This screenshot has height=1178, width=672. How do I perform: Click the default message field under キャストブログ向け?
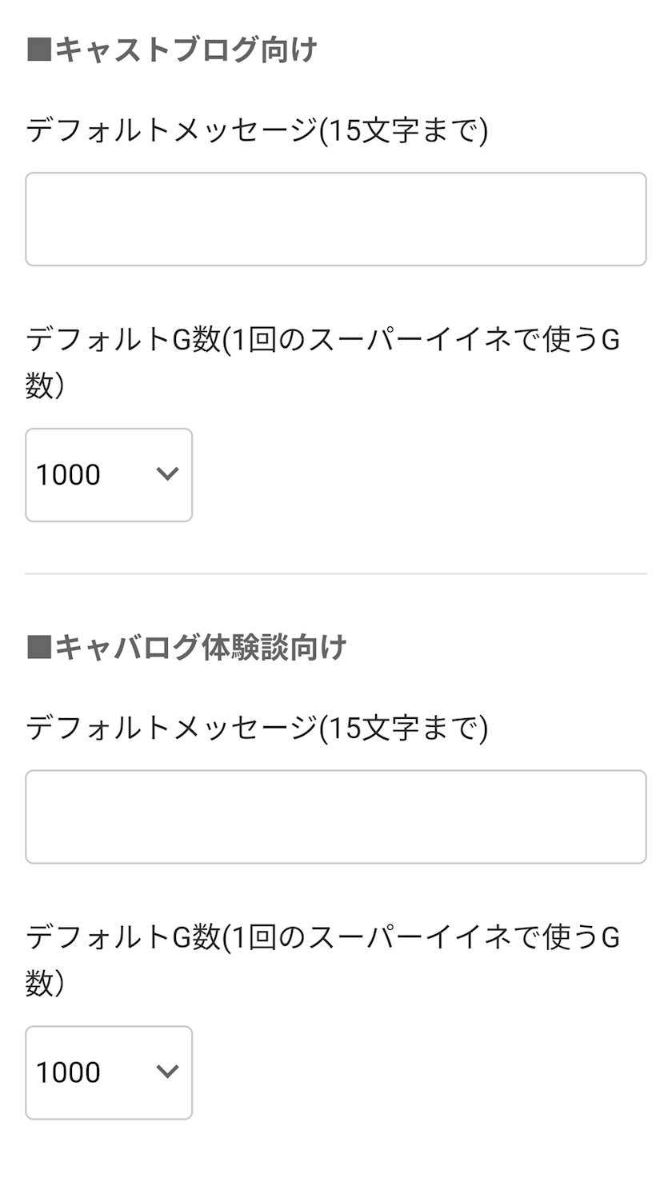tap(335, 219)
